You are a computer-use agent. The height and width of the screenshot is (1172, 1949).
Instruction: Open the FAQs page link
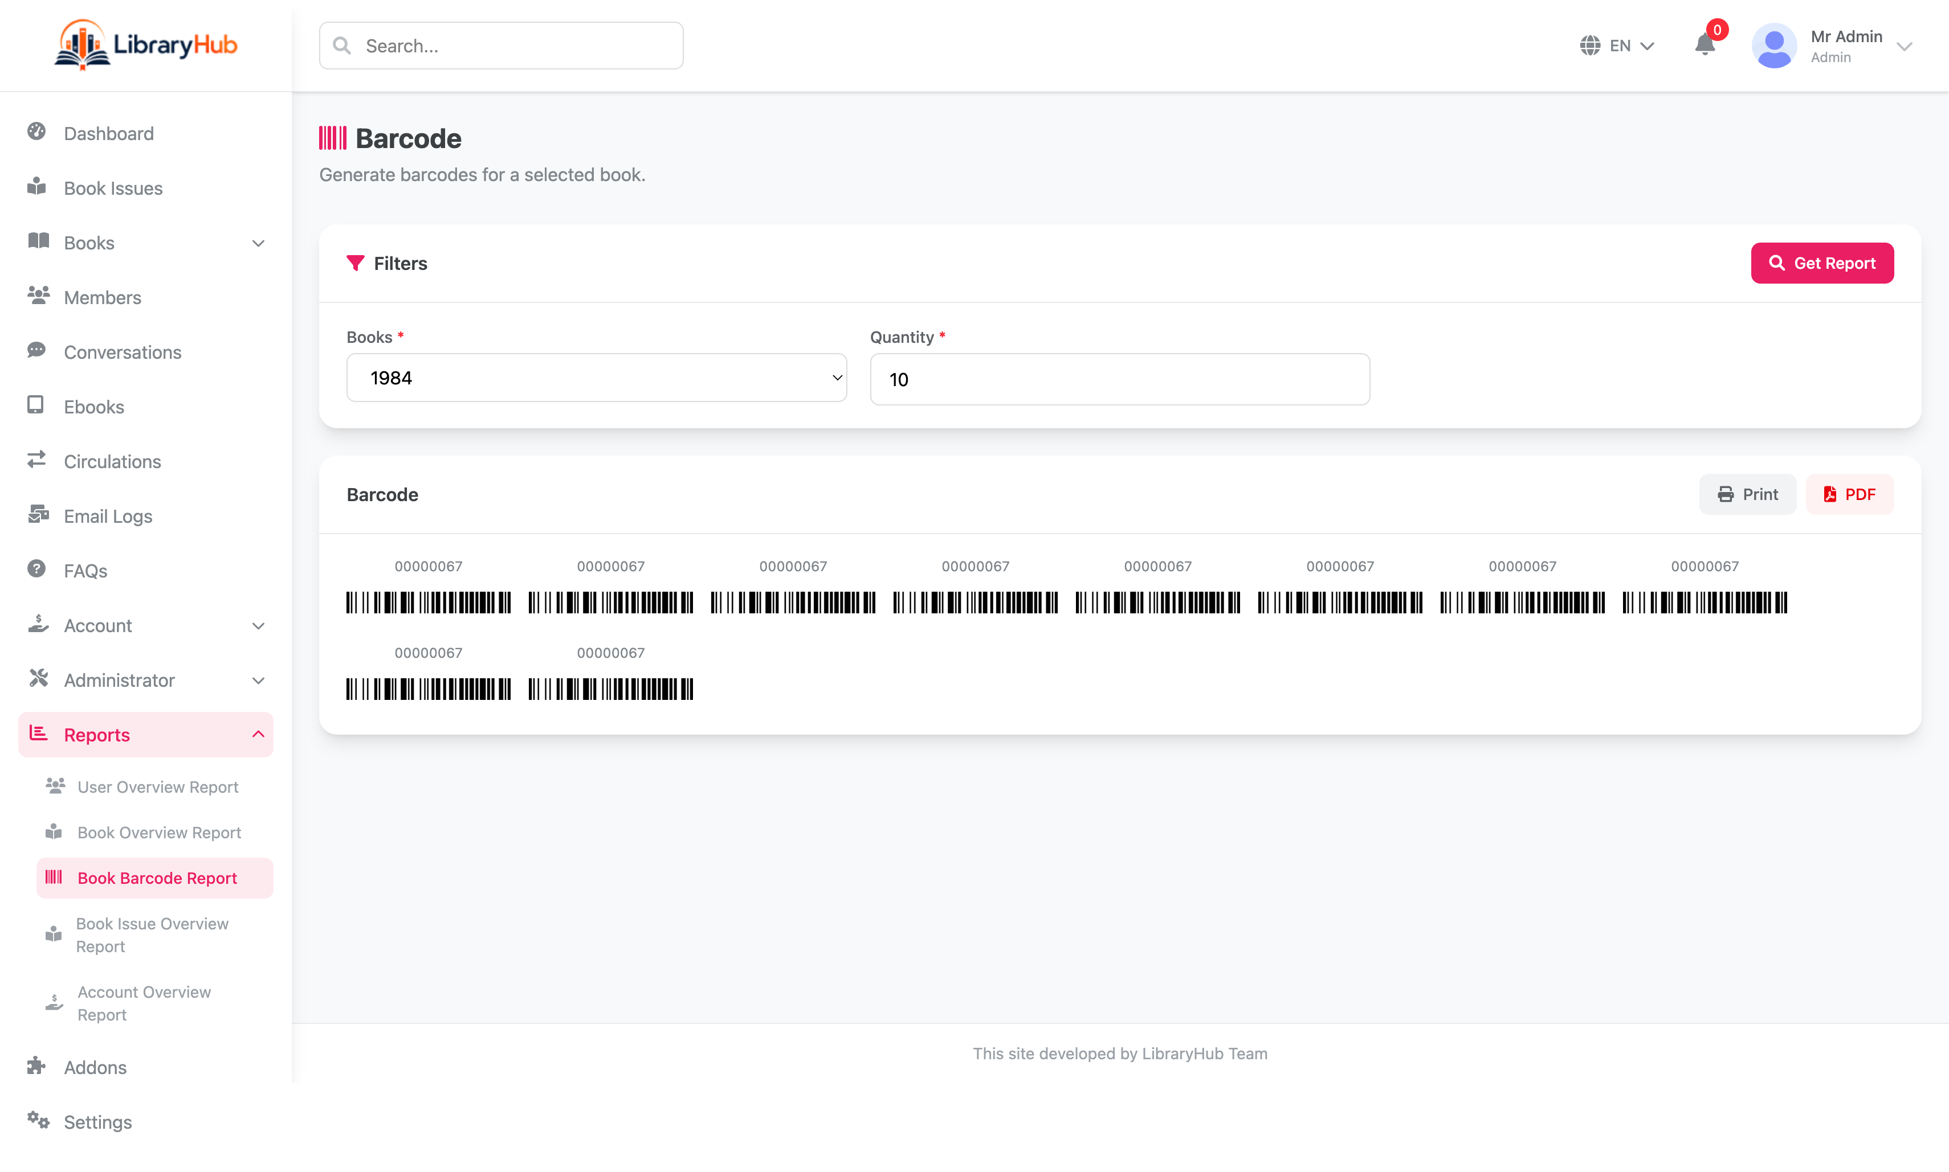145,571
